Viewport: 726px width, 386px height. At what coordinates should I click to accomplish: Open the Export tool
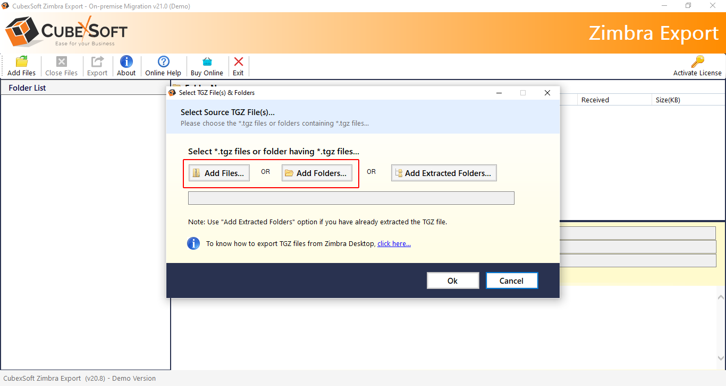pyautogui.click(x=97, y=62)
